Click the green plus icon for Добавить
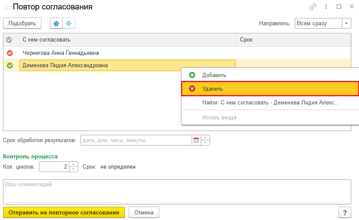This screenshot has height=220, width=359. click(x=192, y=75)
